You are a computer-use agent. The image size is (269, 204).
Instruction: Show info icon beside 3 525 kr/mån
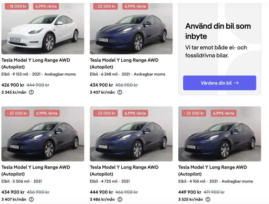[x=208, y=199]
